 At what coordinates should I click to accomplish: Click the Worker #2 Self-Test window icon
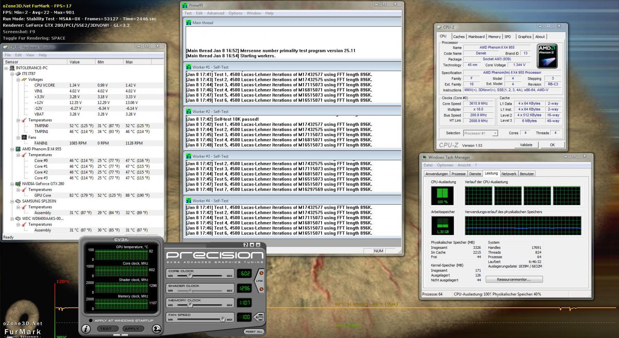(x=188, y=112)
